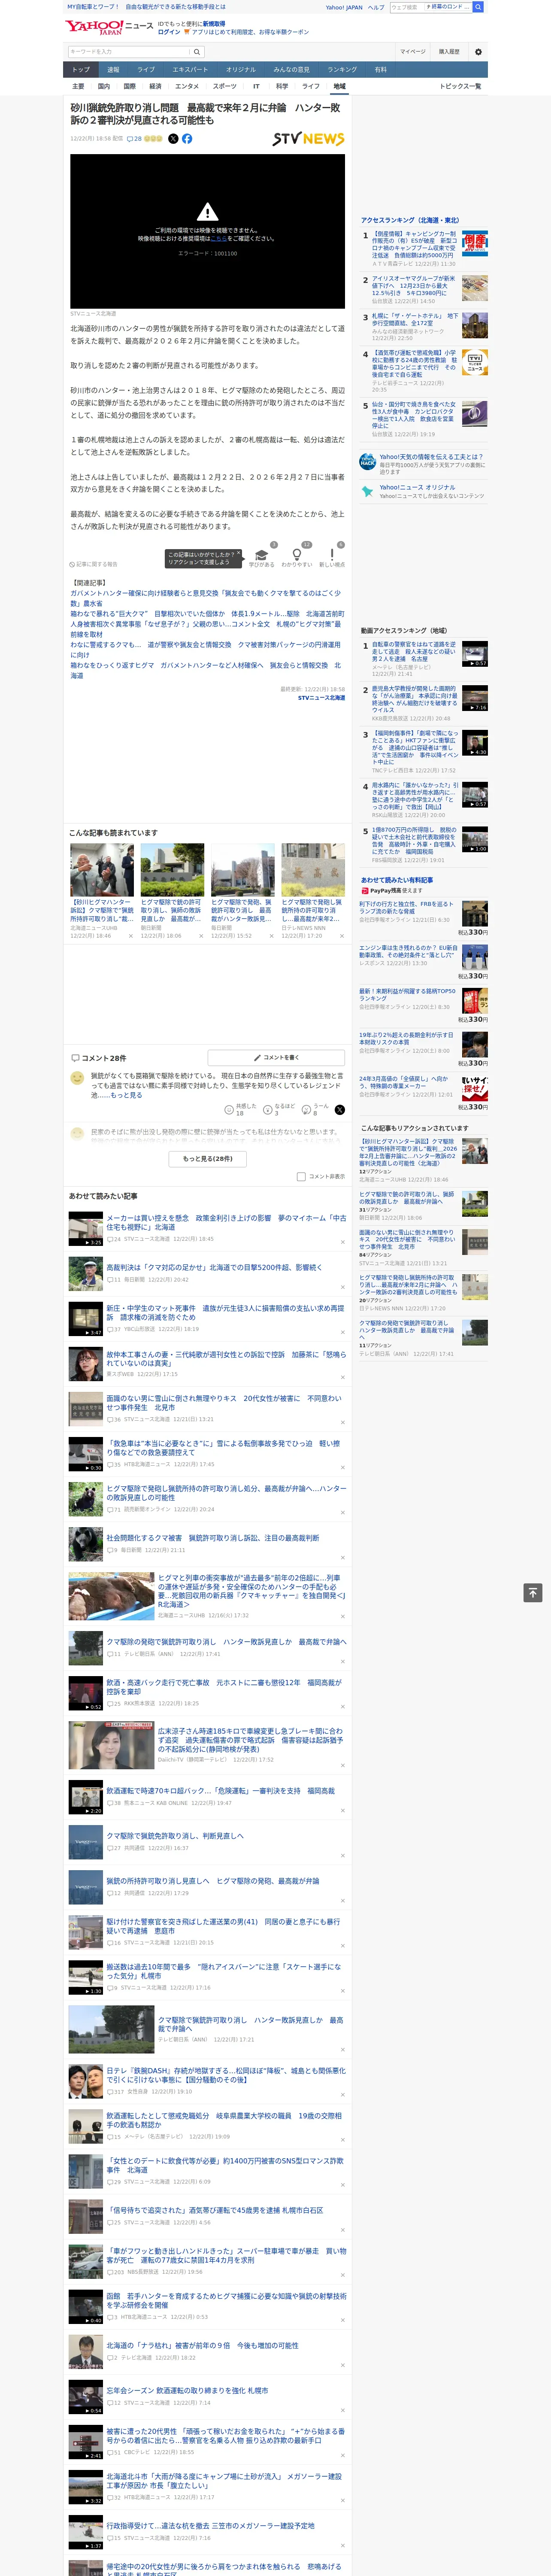Viewport: 551px width, 2576px height.
Task: Open the first related-article photo of hunter interview
Action: (x=102, y=870)
